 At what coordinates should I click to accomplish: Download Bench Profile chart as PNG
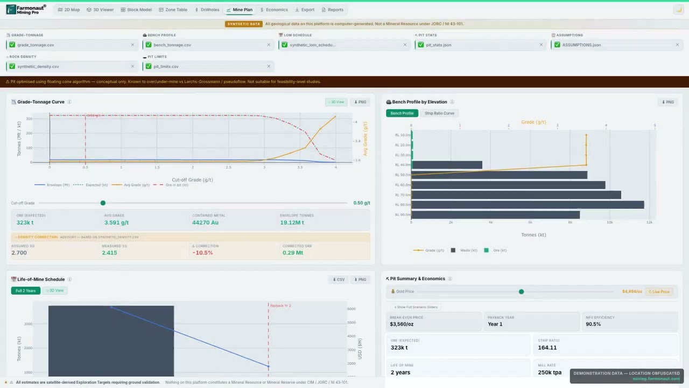point(667,102)
